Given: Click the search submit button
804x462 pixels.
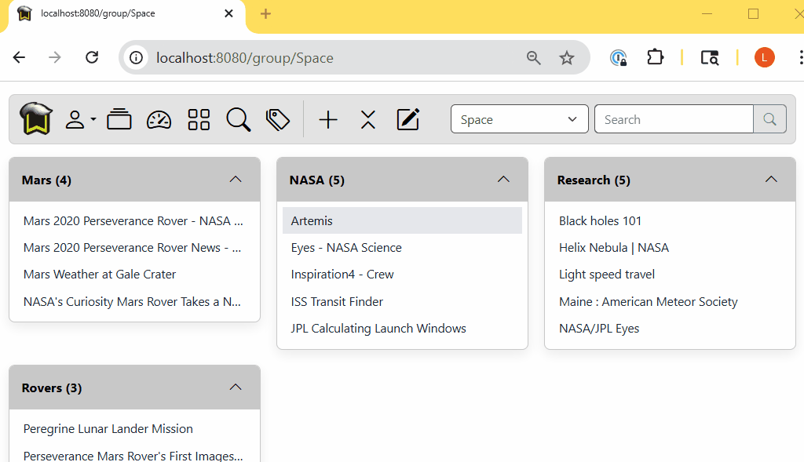Looking at the screenshot, I should pyautogui.click(x=769, y=119).
